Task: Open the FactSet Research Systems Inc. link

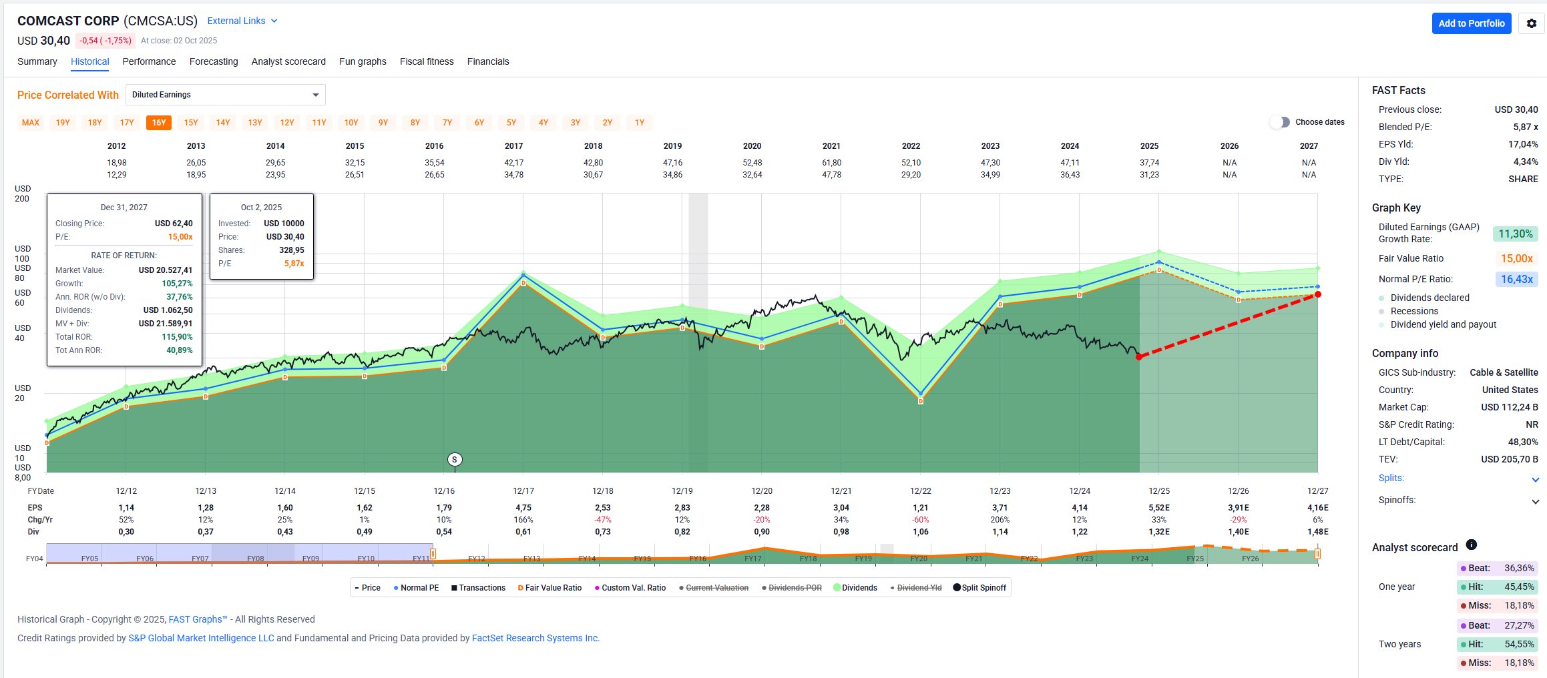Action: click(x=535, y=638)
